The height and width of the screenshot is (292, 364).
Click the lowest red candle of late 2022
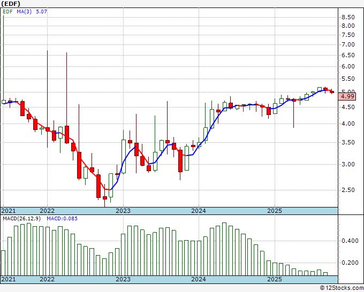click(105, 198)
